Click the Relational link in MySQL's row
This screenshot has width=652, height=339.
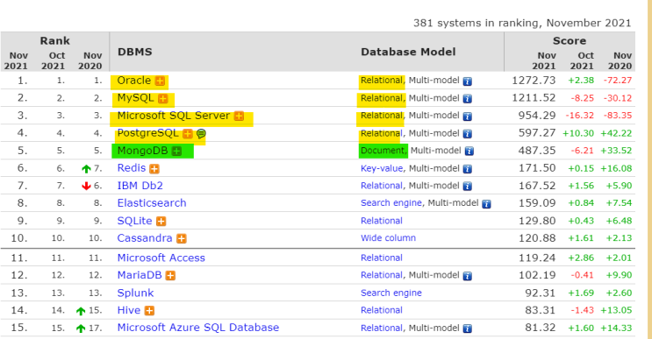[382, 98]
